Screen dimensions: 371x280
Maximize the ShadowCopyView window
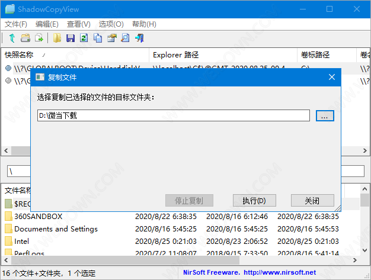coord(330,9)
